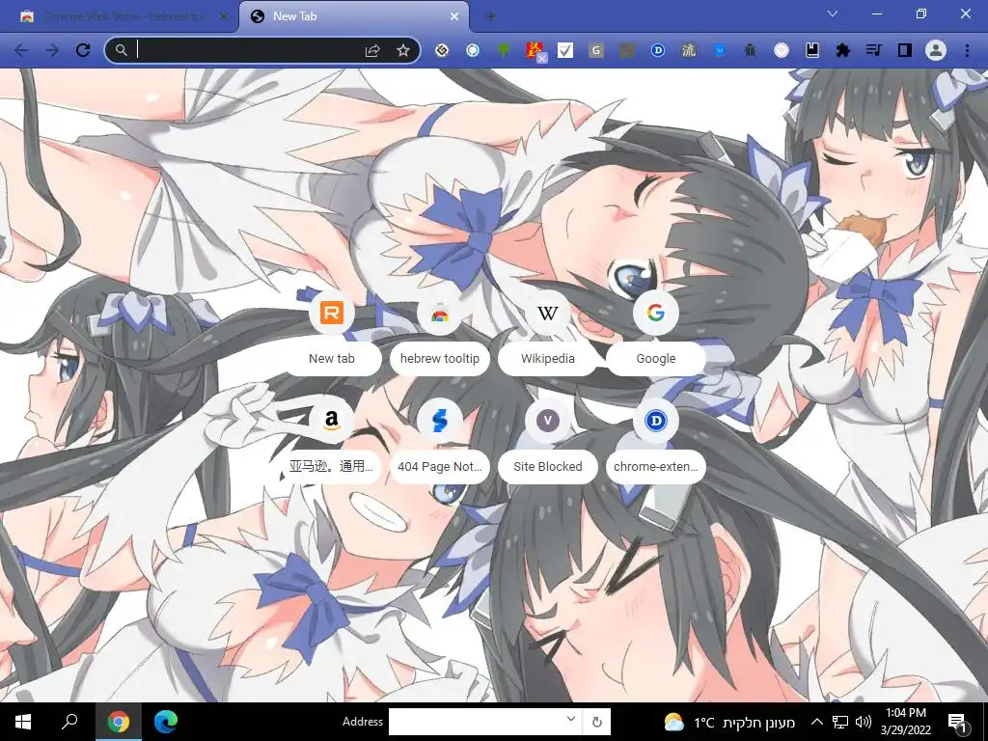
Task: Open the red Chinese character extension icon
Action: pyautogui.click(x=535, y=50)
